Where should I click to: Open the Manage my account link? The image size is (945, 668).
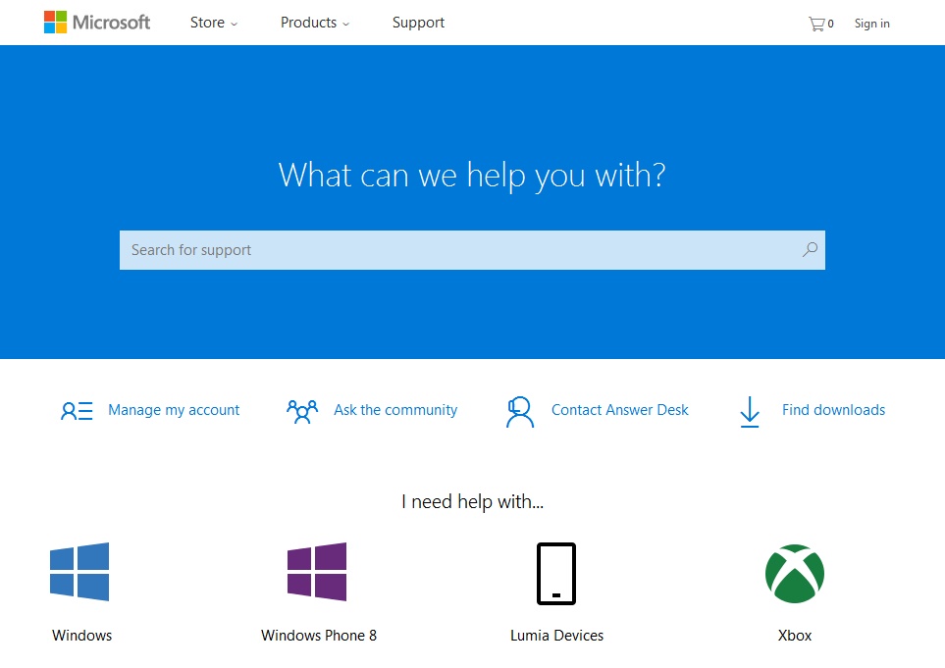[x=174, y=410]
